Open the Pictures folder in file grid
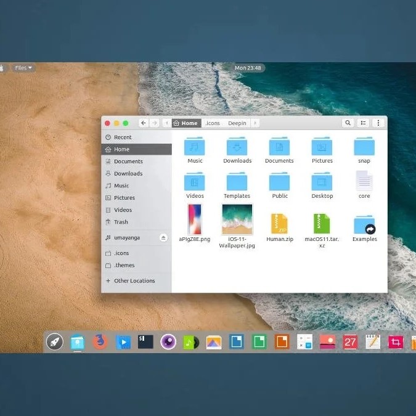416x416 pixels. point(322,146)
